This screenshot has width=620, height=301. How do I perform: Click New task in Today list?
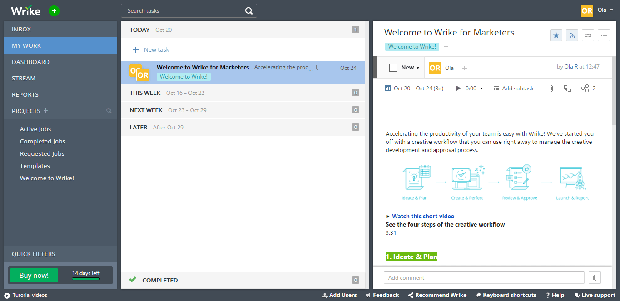pyautogui.click(x=151, y=49)
